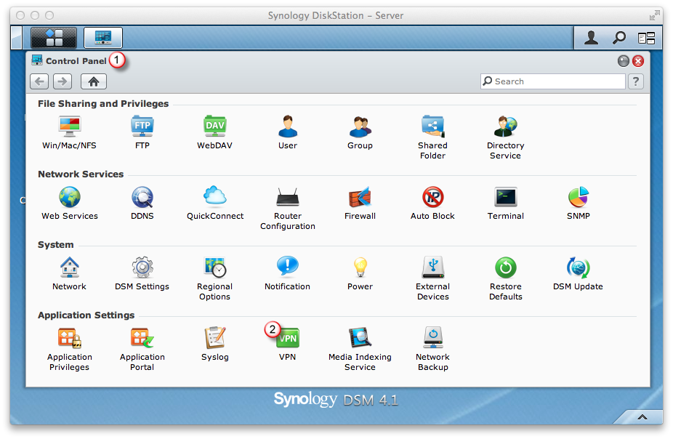Open the DSM taskbar search magnifier
This screenshot has width=673, height=439.
(619, 38)
